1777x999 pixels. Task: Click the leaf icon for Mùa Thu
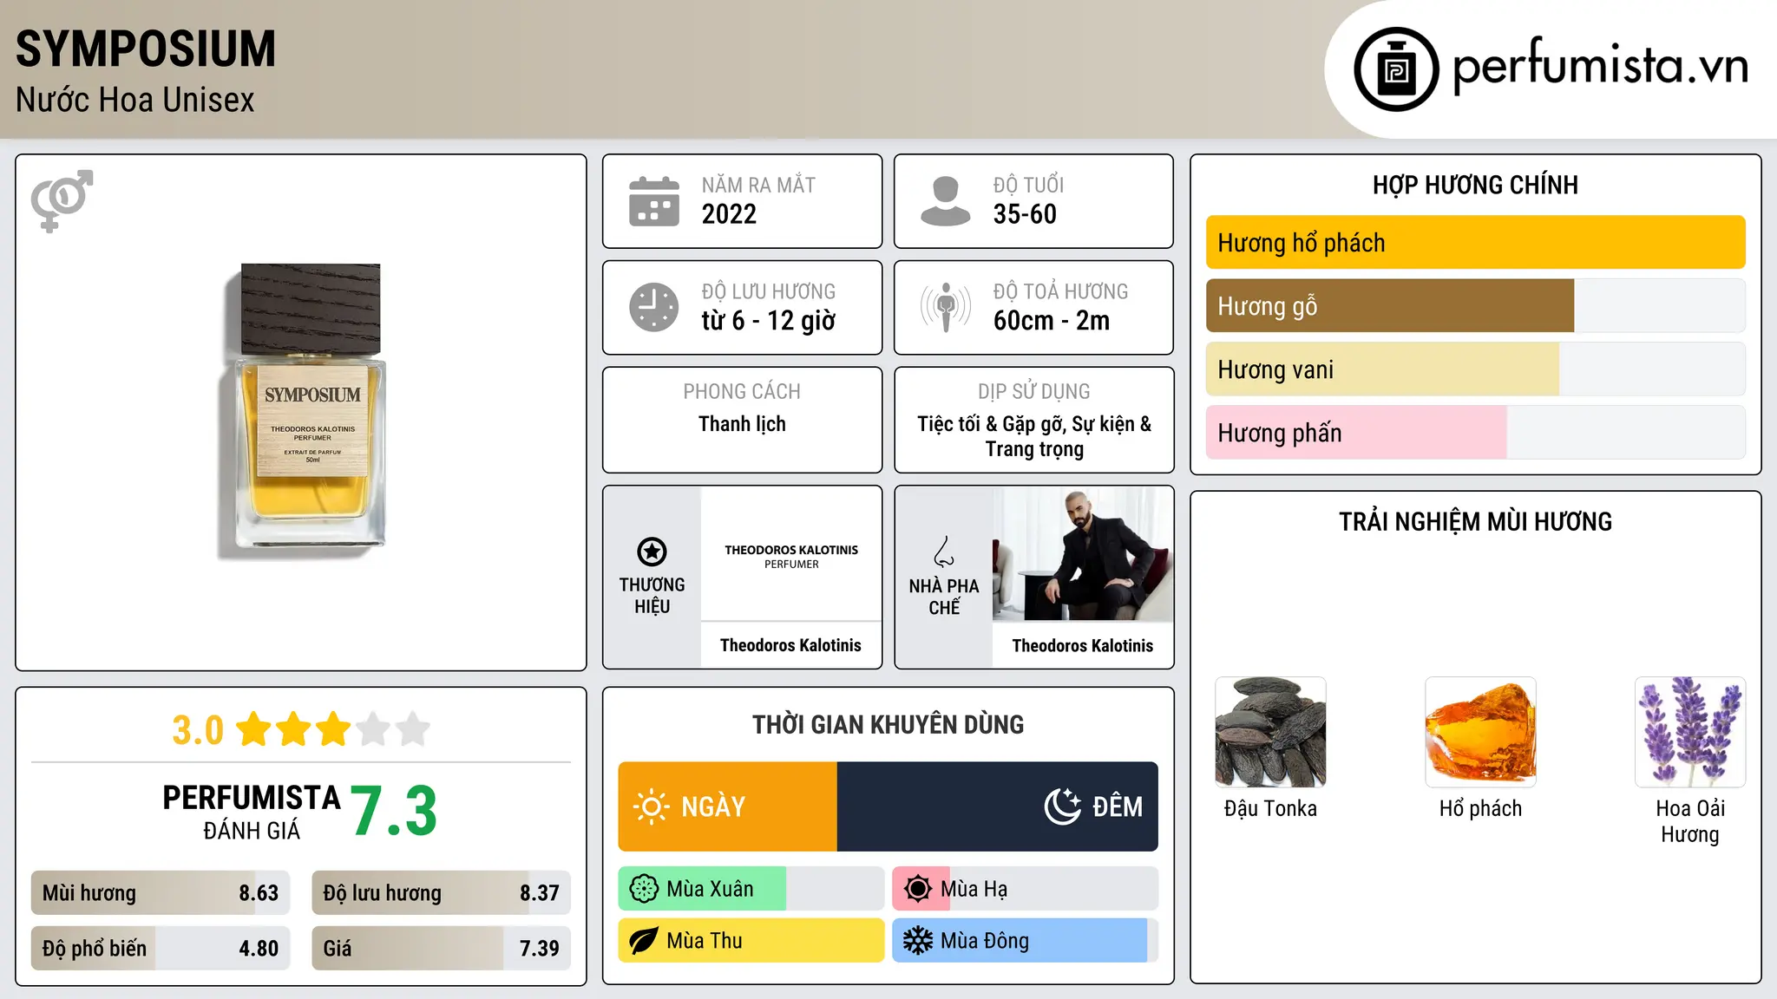pyautogui.click(x=644, y=941)
